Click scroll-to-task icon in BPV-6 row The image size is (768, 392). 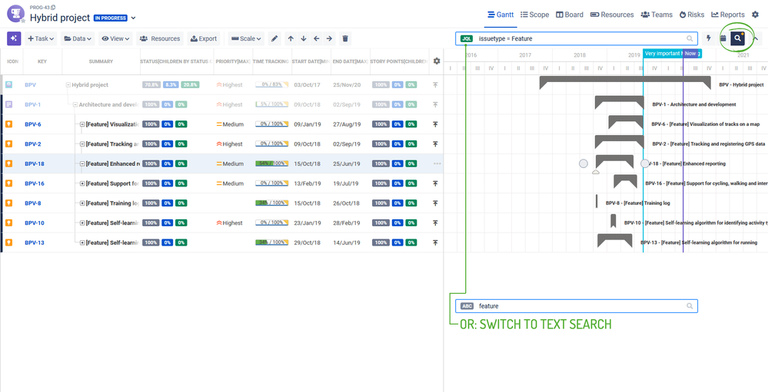(435, 124)
